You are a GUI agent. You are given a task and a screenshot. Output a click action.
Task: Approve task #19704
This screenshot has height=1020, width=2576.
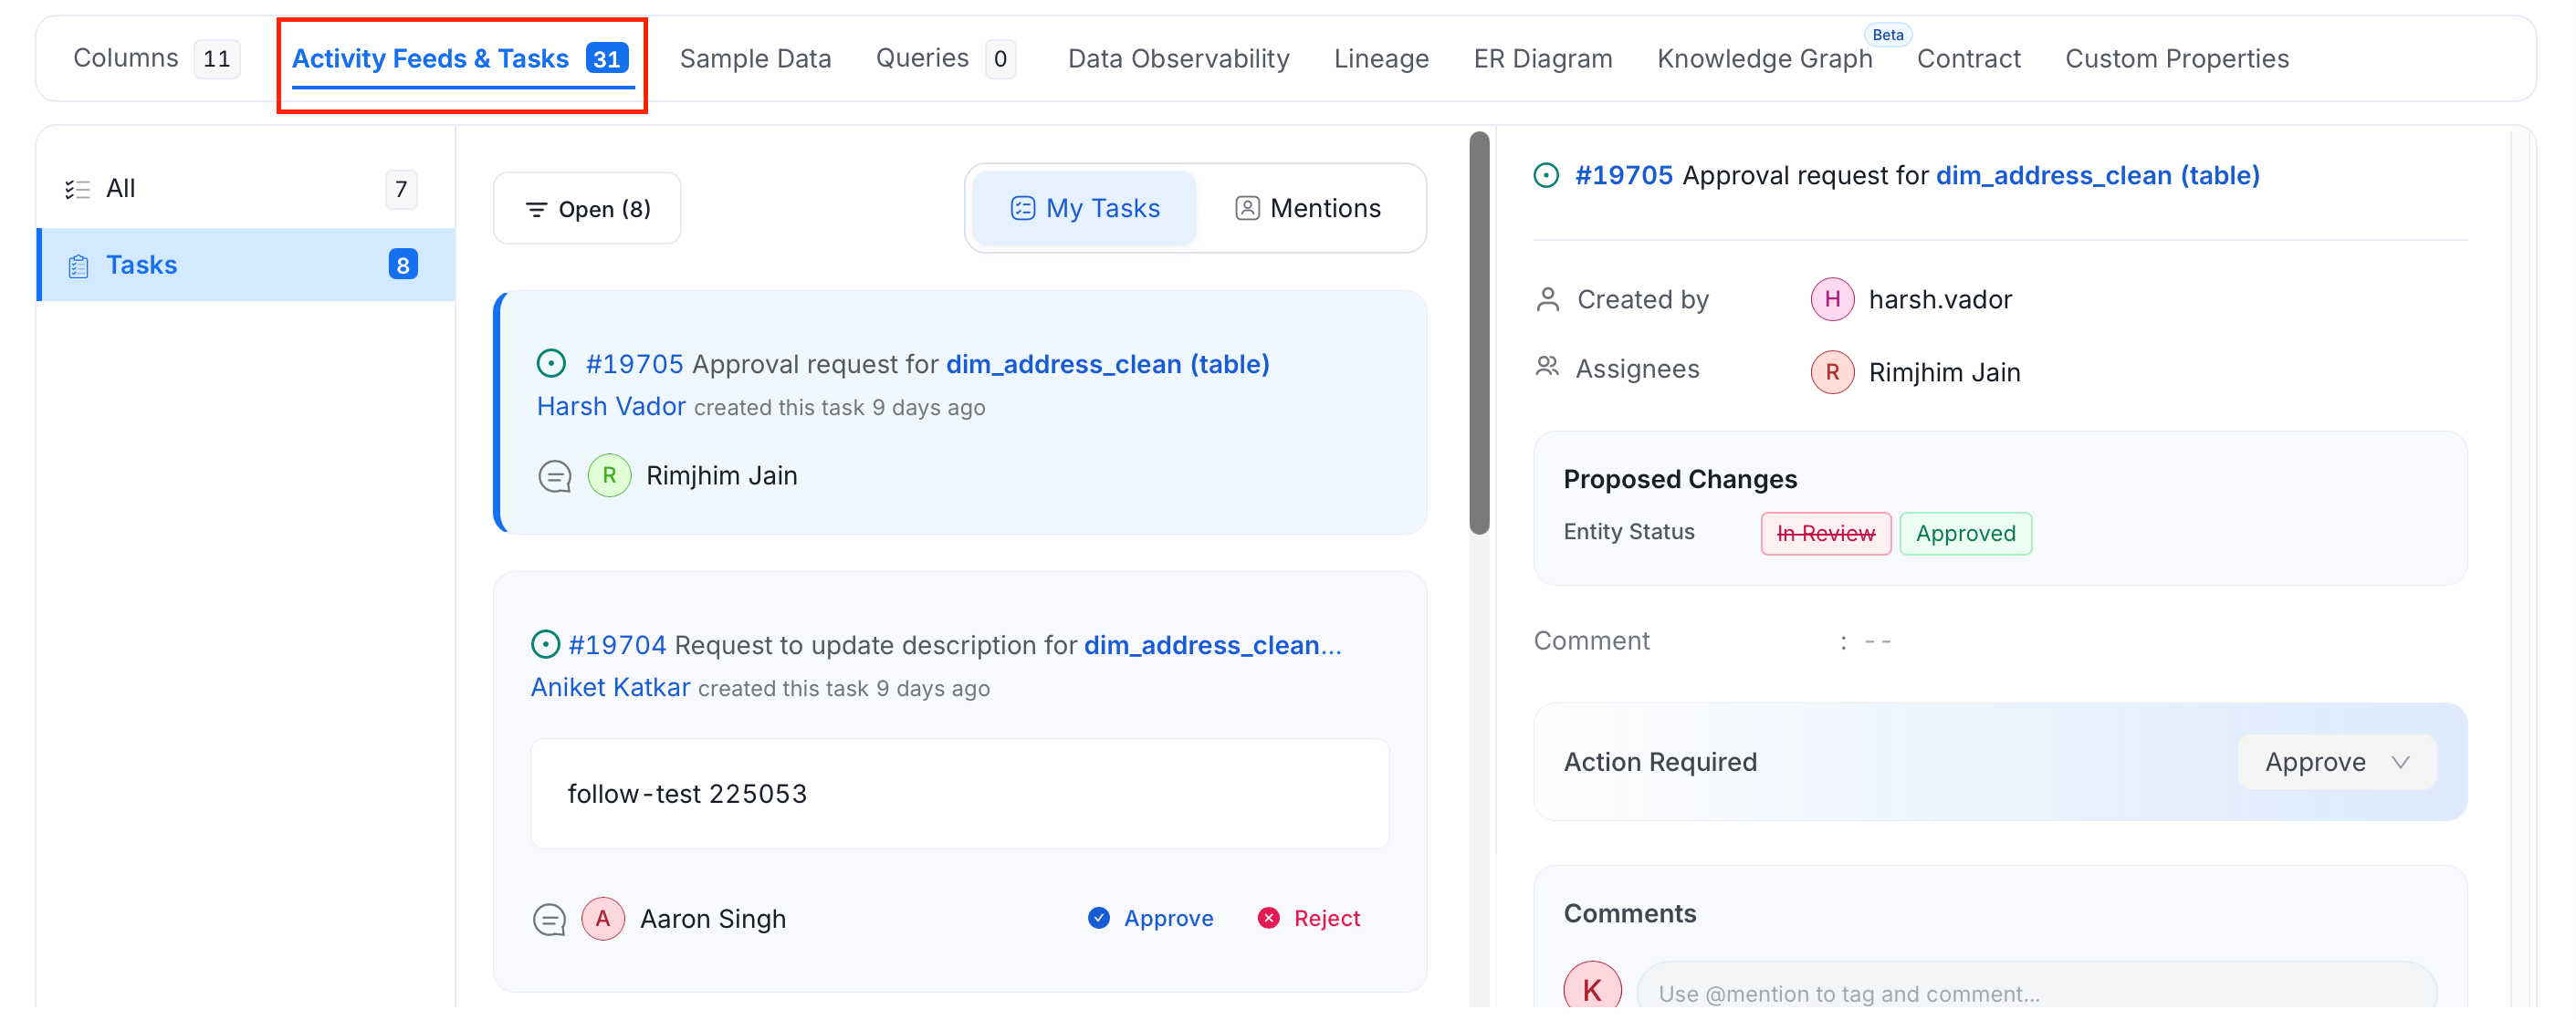(x=1150, y=918)
